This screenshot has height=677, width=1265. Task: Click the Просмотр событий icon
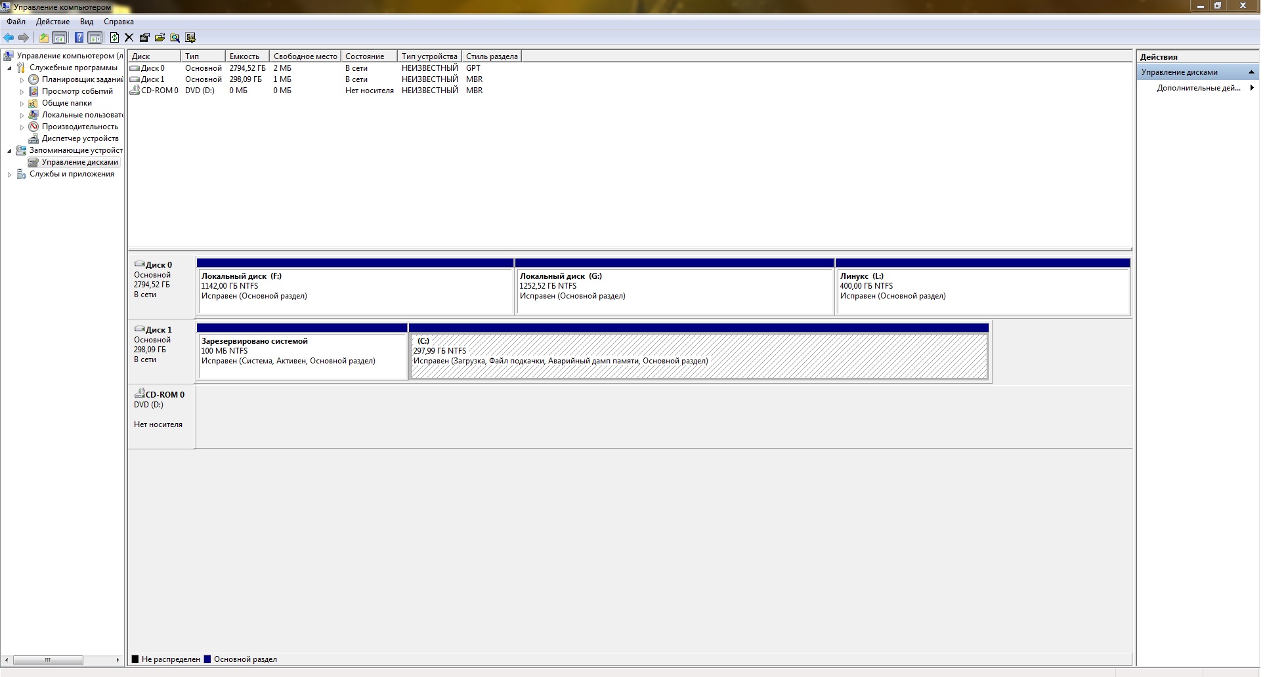click(33, 91)
